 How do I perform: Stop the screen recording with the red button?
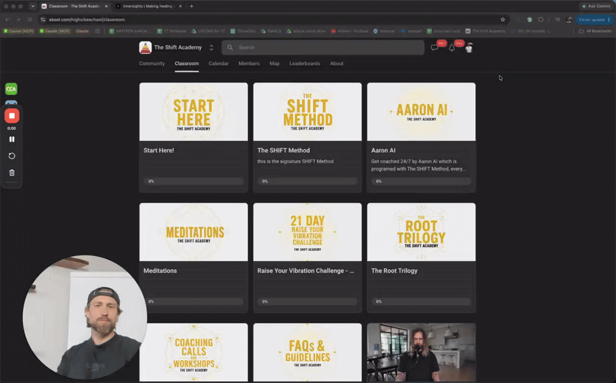[x=12, y=116]
